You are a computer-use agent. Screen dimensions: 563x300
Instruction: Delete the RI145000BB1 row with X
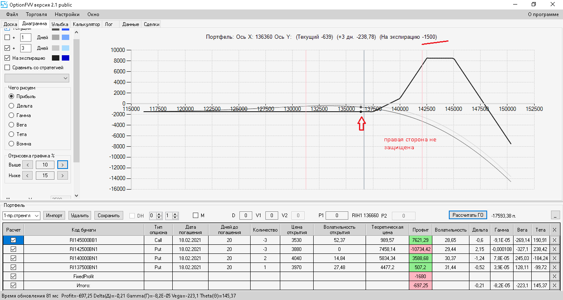tap(554, 240)
